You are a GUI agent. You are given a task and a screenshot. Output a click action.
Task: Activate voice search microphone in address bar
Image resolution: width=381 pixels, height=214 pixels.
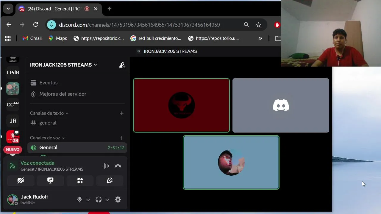tap(51, 25)
